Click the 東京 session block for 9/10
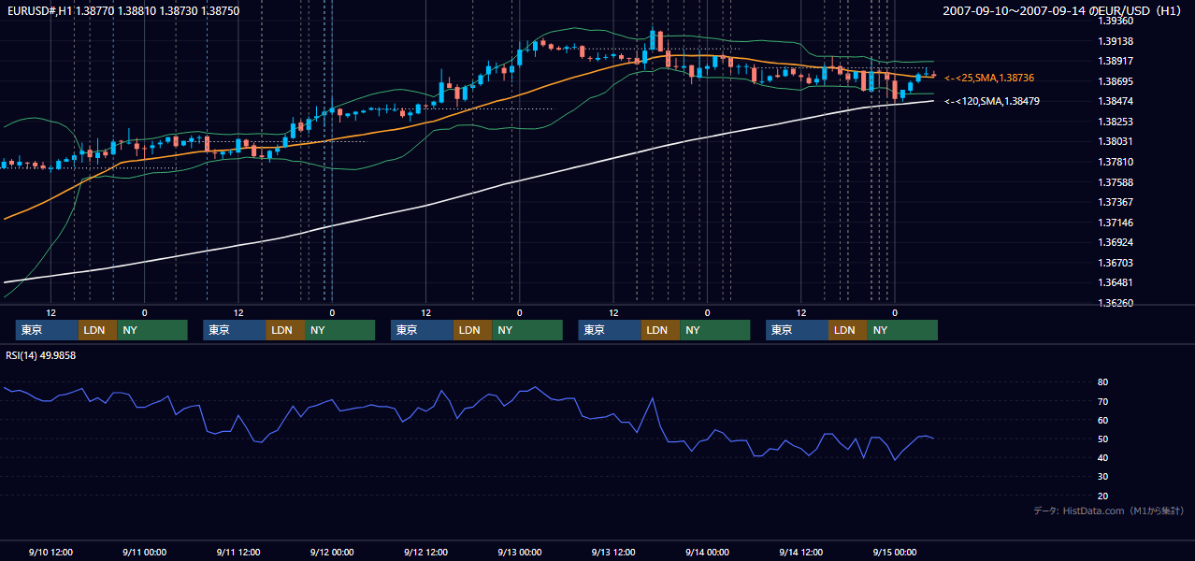 click(x=47, y=330)
